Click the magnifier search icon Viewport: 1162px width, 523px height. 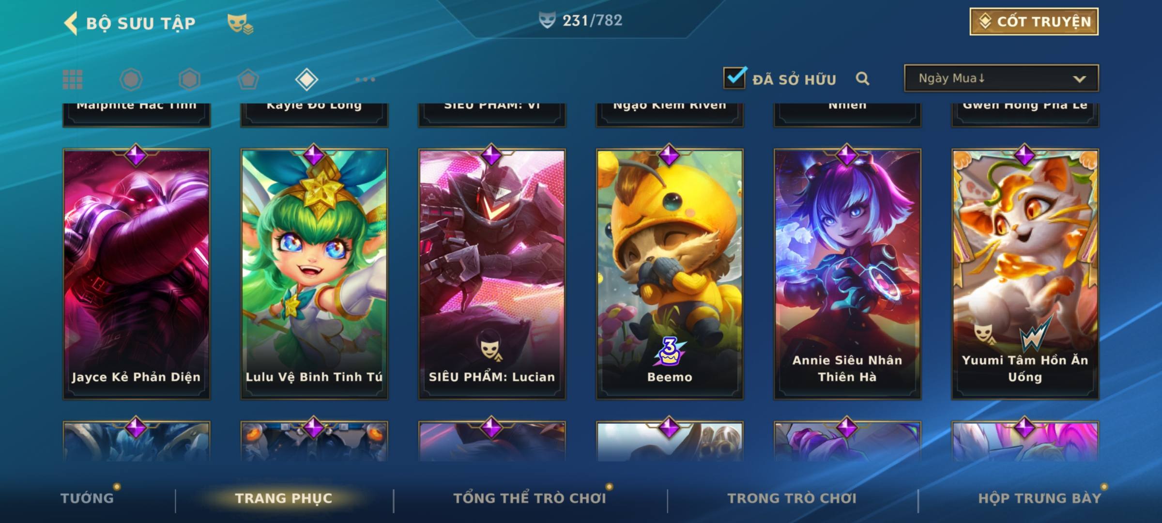(862, 78)
